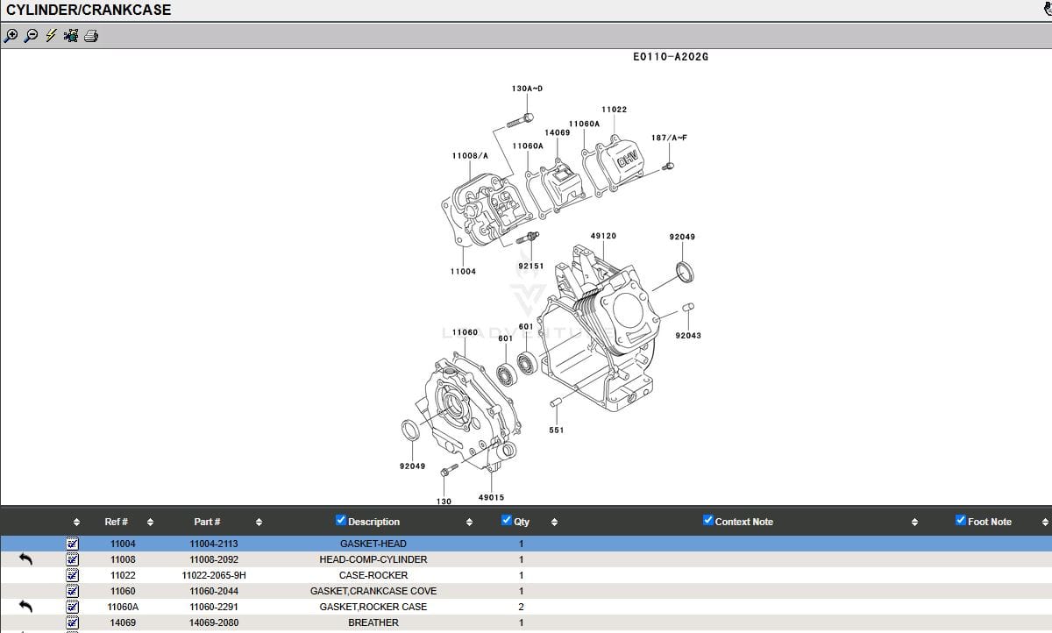This screenshot has height=633, width=1052.
Task: Untick the Foot Note column checkbox
Action: 961,521
